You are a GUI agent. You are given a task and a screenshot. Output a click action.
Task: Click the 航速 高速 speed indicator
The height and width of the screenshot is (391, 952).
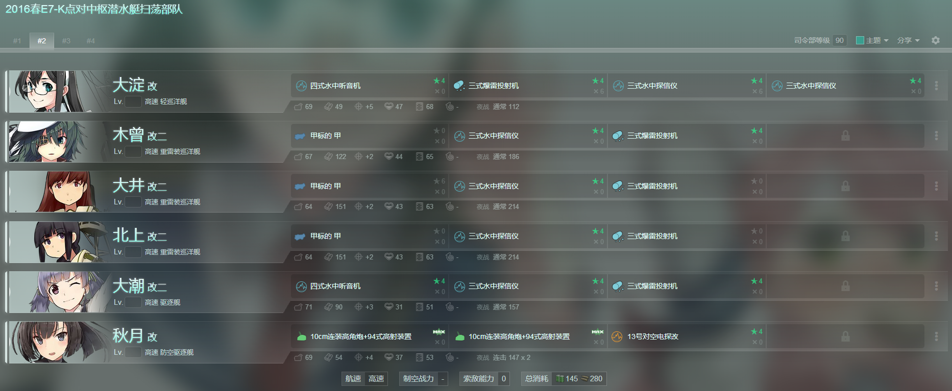coord(364,379)
